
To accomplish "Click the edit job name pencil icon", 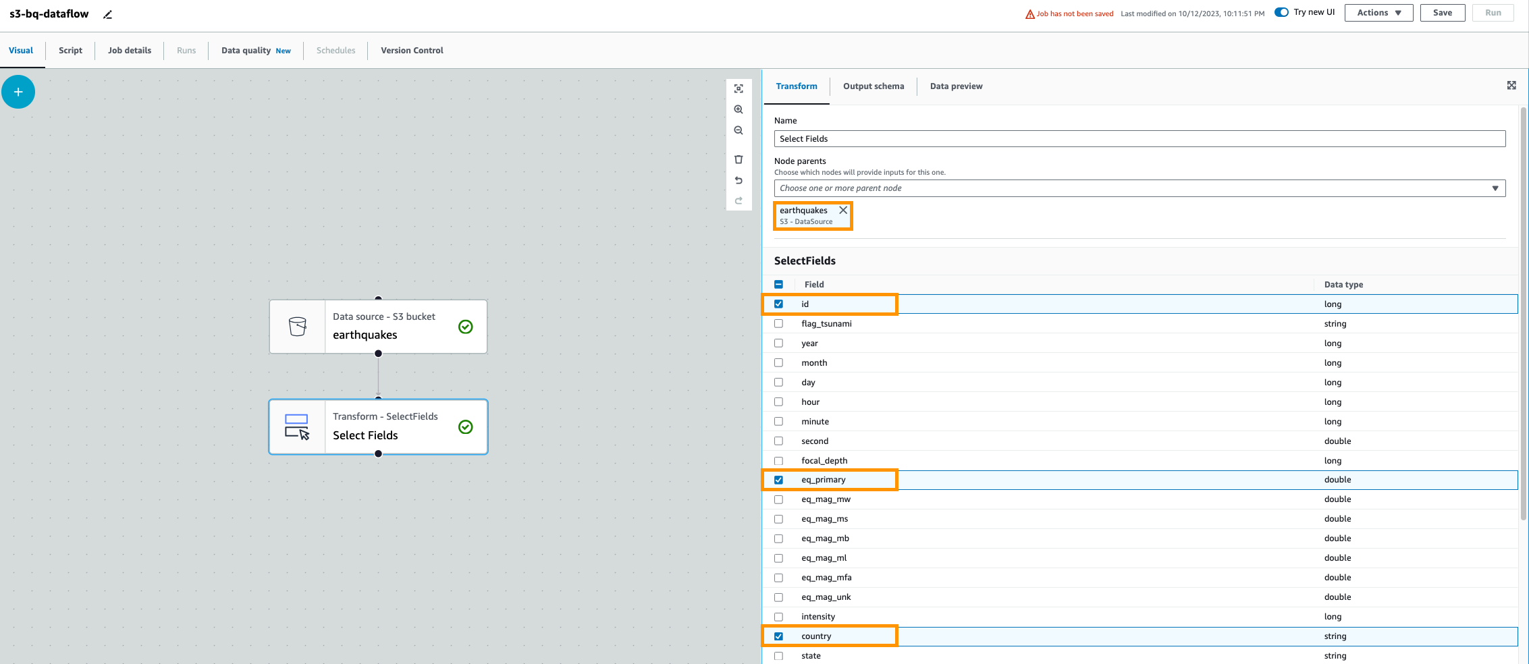I will (x=107, y=14).
